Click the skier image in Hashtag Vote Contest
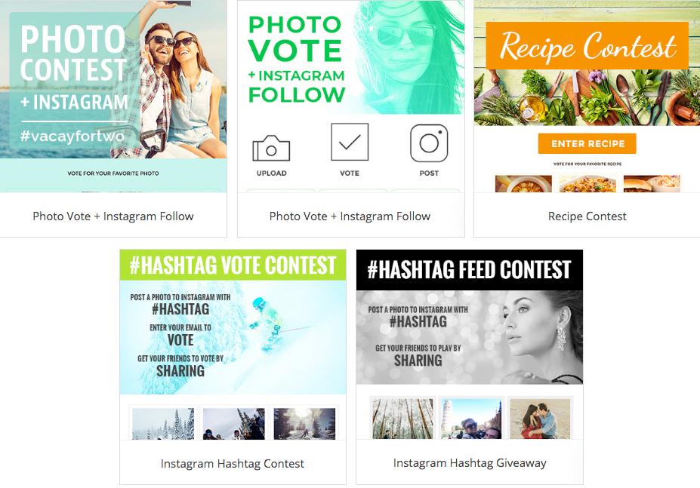 pyautogui.click(x=269, y=324)
